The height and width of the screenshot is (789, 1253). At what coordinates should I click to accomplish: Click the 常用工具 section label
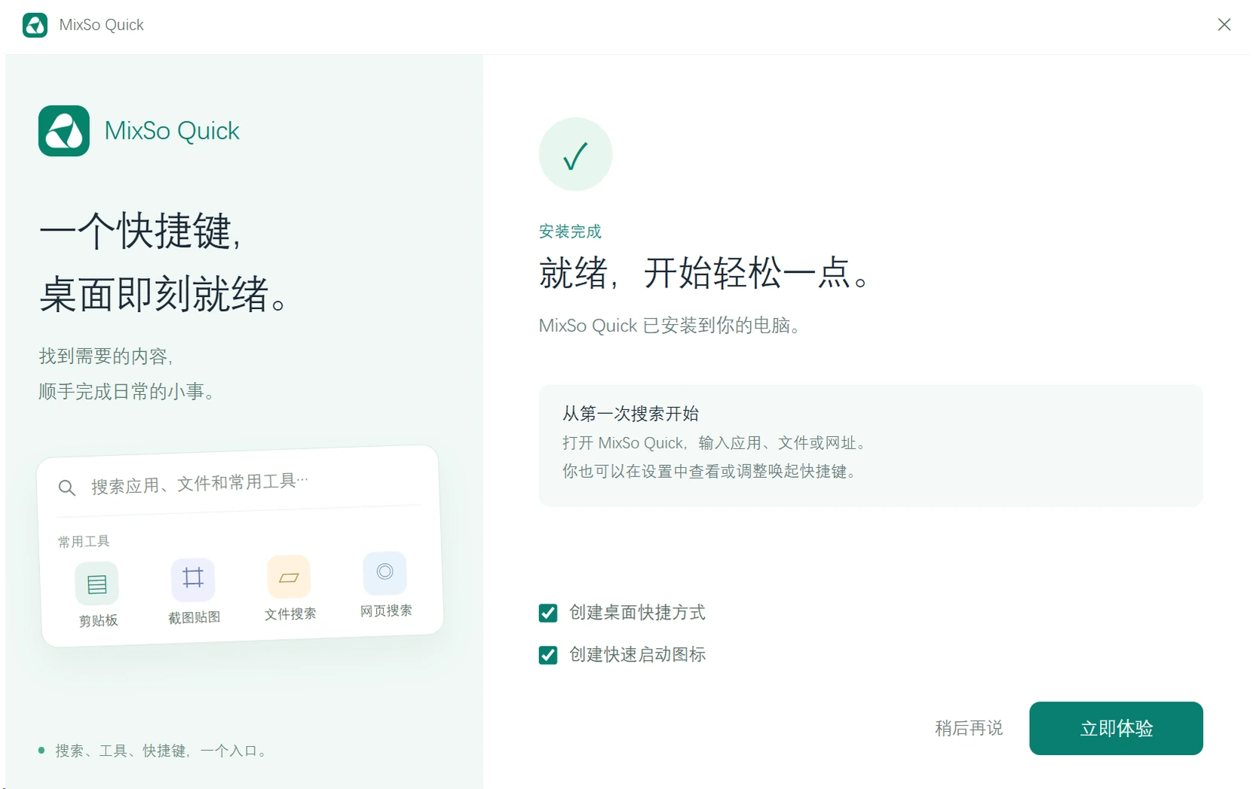point(84,542)
